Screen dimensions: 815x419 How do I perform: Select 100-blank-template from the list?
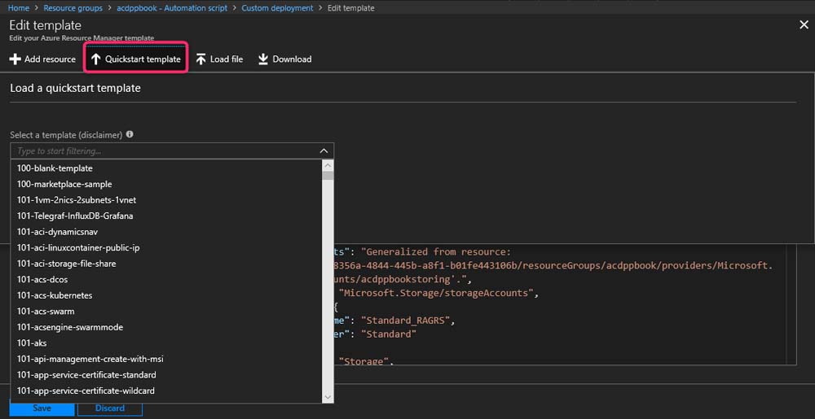click(x=55, y=168)
